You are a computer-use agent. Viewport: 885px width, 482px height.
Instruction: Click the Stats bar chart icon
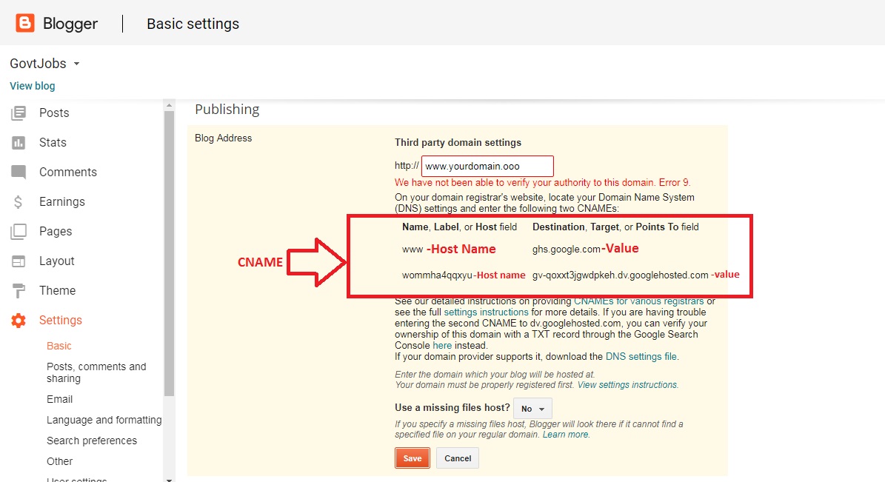point(19,143)
